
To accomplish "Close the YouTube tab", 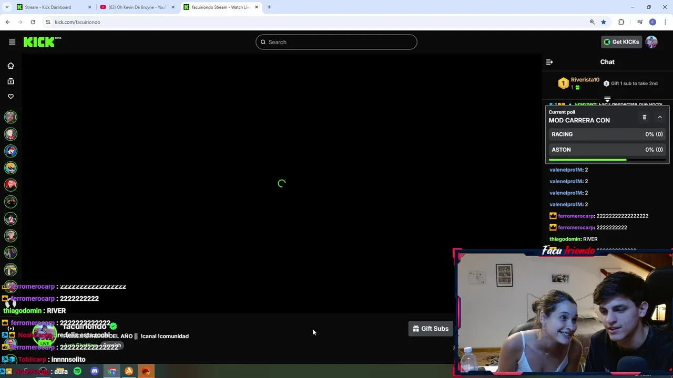I will [x=173, y=7].
